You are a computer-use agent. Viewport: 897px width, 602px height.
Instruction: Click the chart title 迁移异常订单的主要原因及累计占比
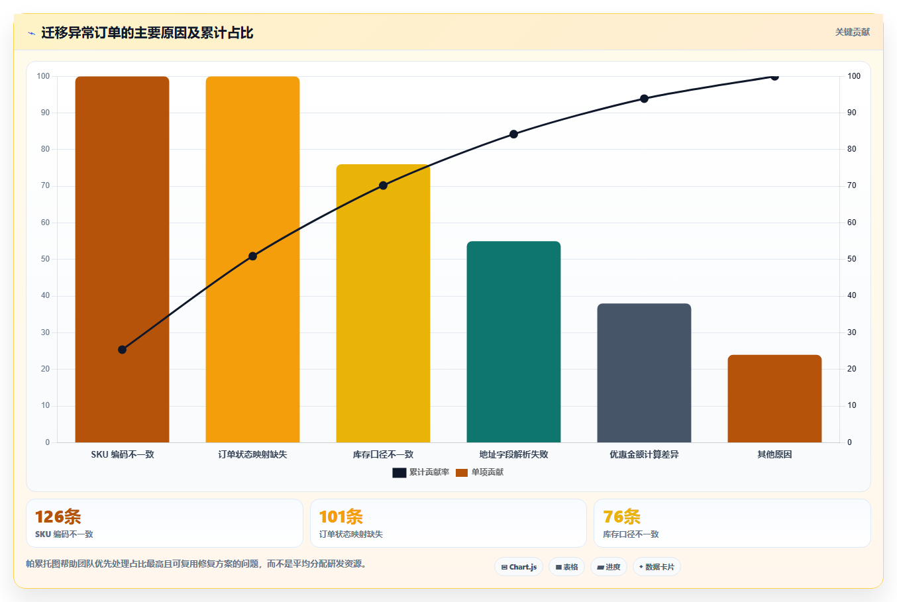coord(147,33)
